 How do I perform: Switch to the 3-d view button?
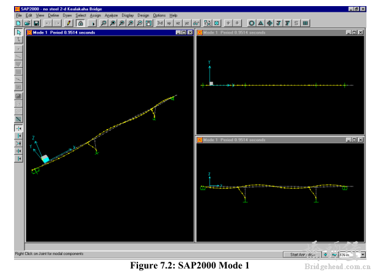pos(160,23)
